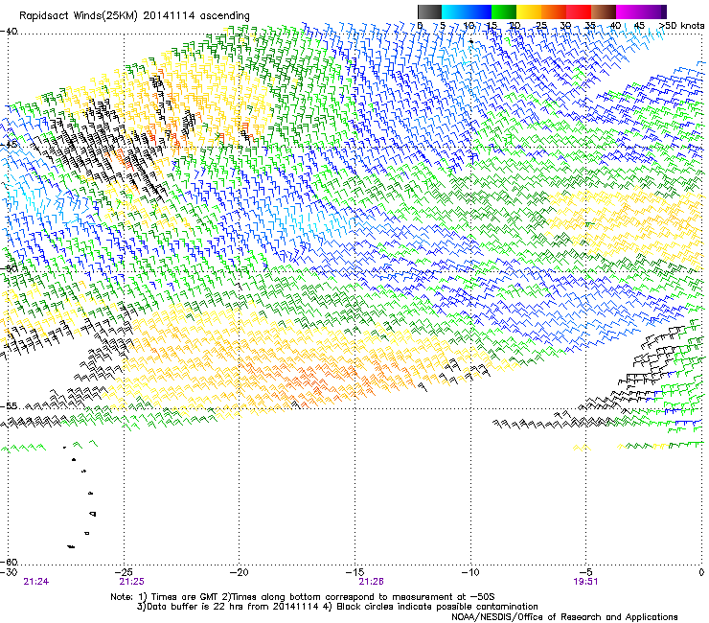Click the green 15-20 knots legend swatch
Viewport: 709px width, 623px height.
coord(504,12)
